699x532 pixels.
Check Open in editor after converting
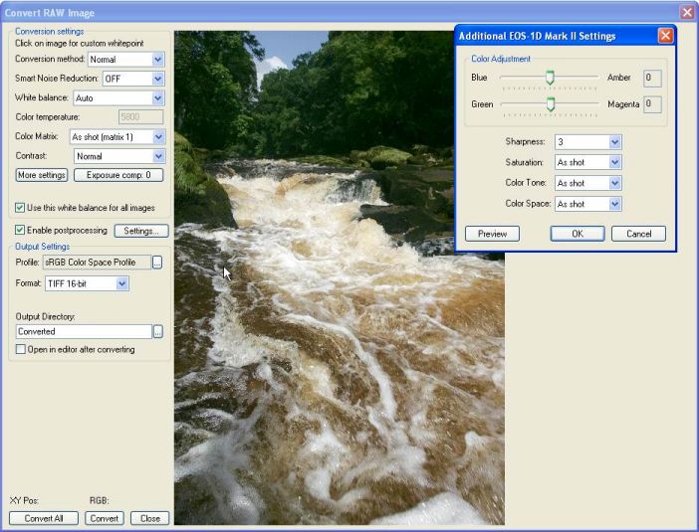21,350
